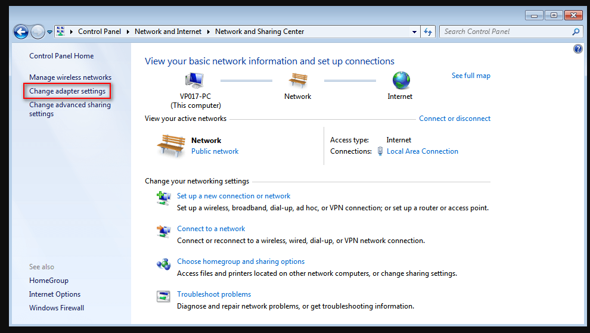Open Help via the question mark icon
The image size is (590, 333).
coord(577,49)
